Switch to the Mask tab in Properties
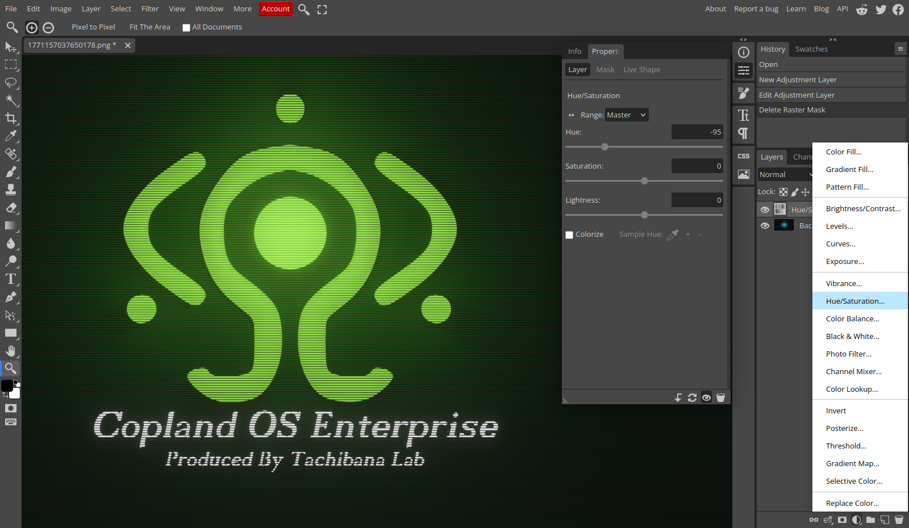909x528 pixels. (605, 69)
